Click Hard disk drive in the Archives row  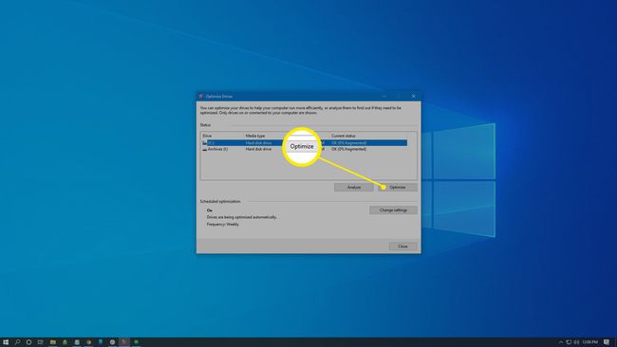[x=258, y=150]
